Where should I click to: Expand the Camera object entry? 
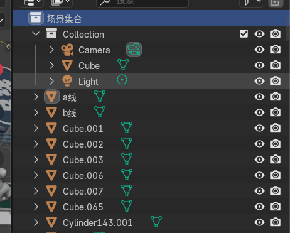(51, 50)
